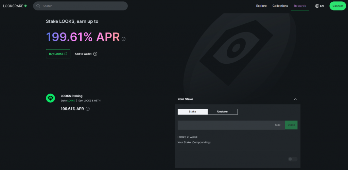Open the Collections menu
The width and height of the screenshot is (348, 170).
(280, 6)
